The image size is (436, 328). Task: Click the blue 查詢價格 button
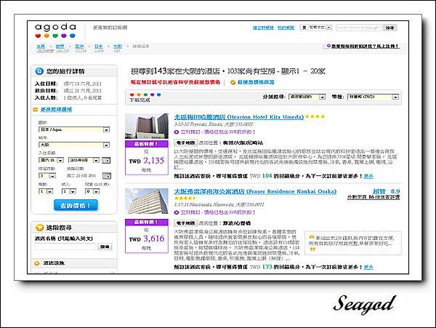tap(76, 205)
